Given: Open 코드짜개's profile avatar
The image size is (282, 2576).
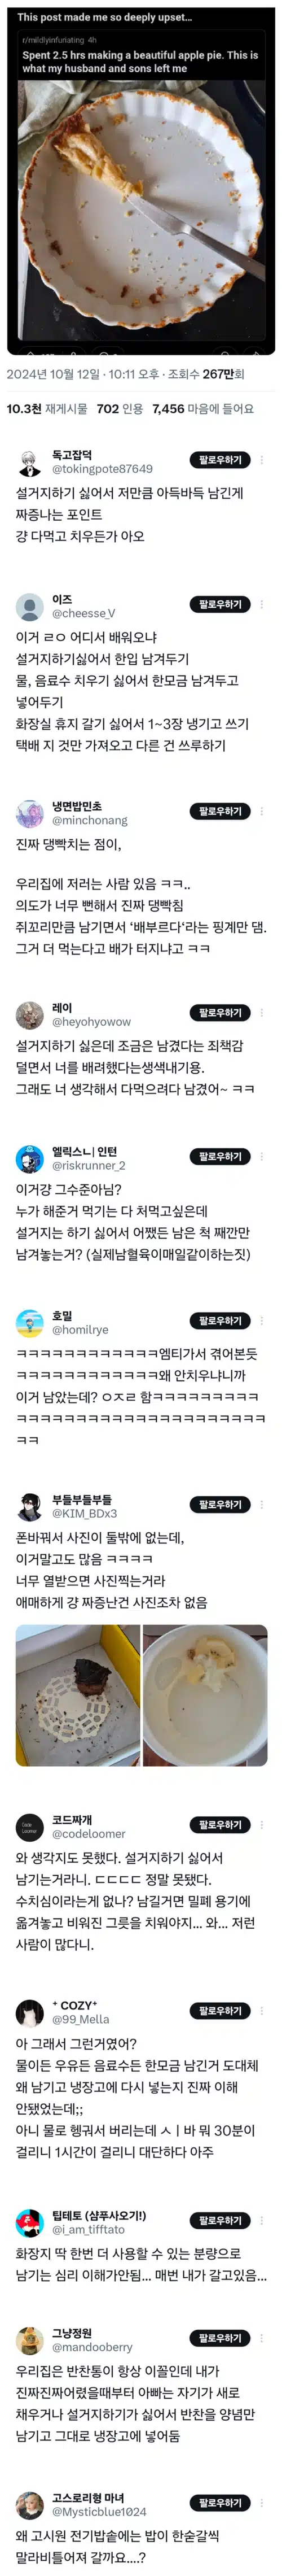Looking at the screenshot, I should 29,1827.
